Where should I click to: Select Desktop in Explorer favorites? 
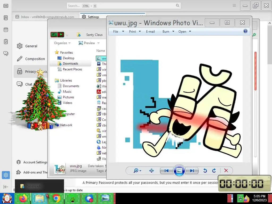[x=66, y=58]
